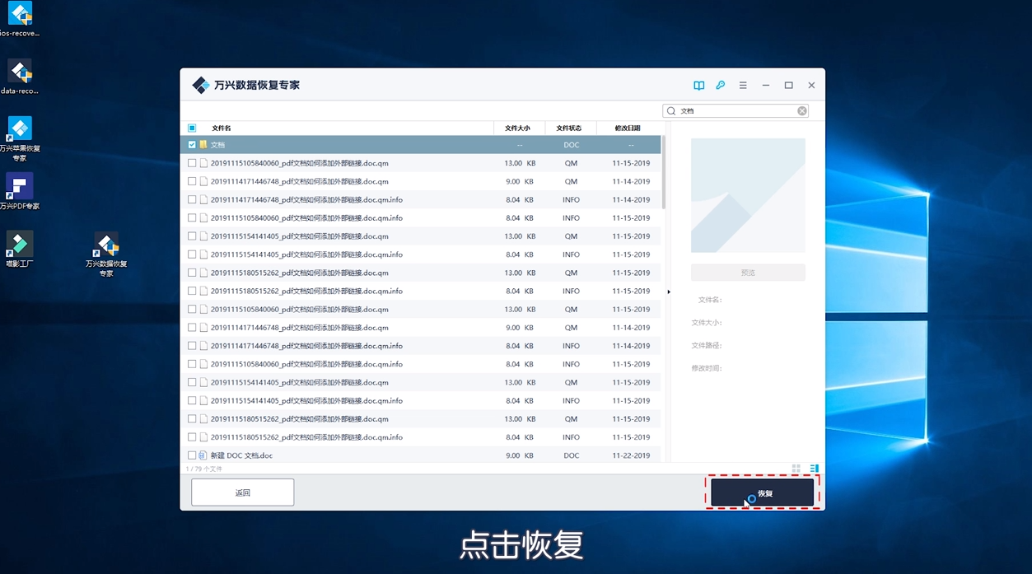Toggle the select-all checkbox in header

(192, 128)
